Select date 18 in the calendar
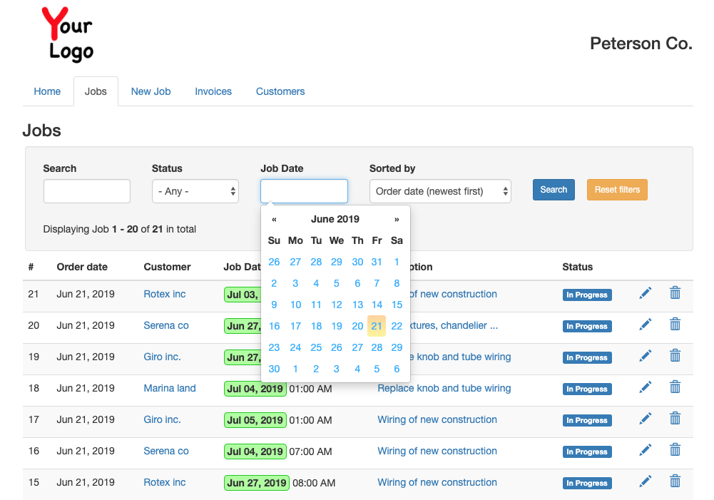Image resolution: width=714 pixels, height=500 pixels. click(316, 326)
